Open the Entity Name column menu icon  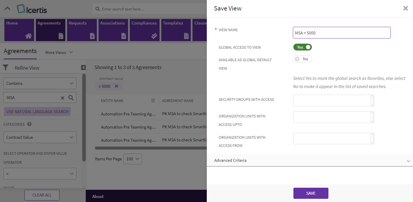(153, 101)
